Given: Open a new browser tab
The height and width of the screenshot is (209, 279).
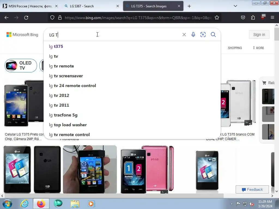Looking at the screenshot, I should pyautogui.click(x=189, y=6).
